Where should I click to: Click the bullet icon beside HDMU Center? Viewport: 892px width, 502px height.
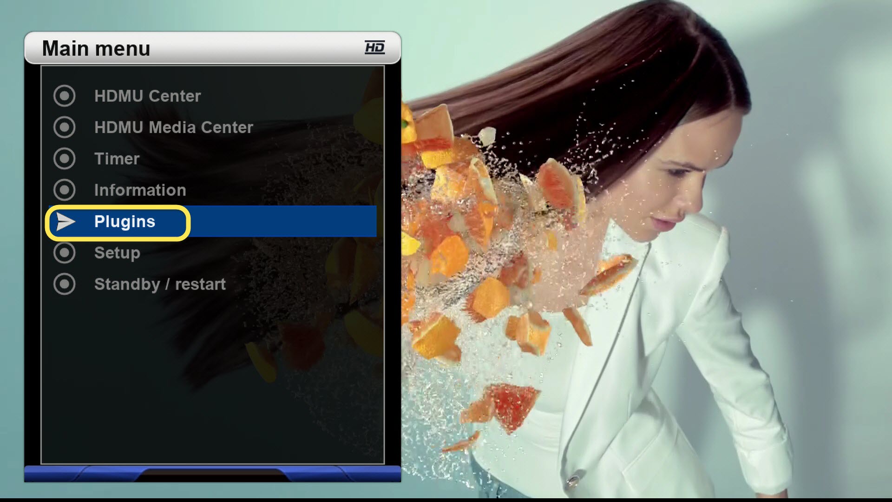pos(64,96)
